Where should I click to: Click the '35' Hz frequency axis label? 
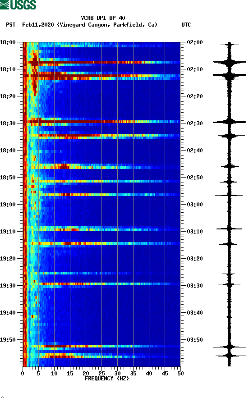coord(133,374)
